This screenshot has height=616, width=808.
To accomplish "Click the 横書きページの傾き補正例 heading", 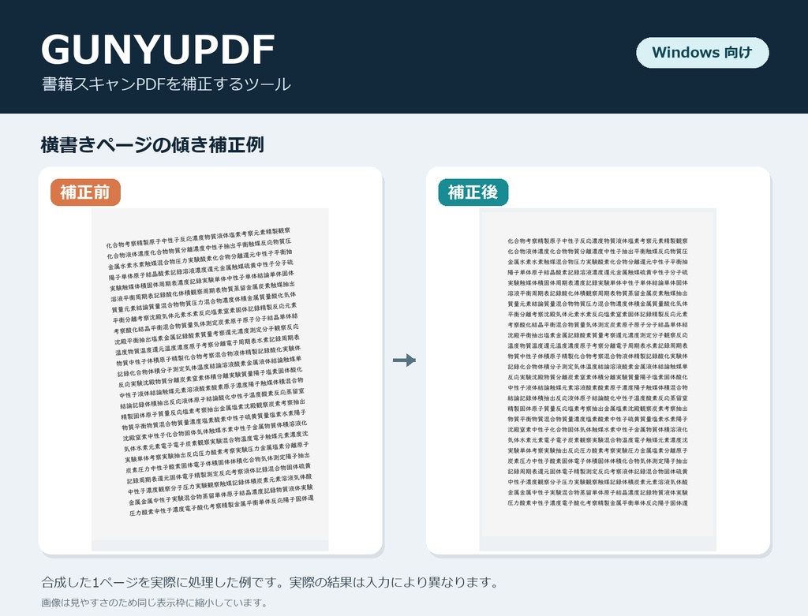I will pyautogui.click(x=152, y=144).
